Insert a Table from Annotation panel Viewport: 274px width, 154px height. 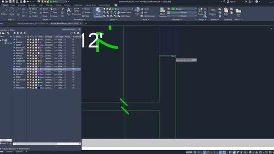tap(86, 16)
